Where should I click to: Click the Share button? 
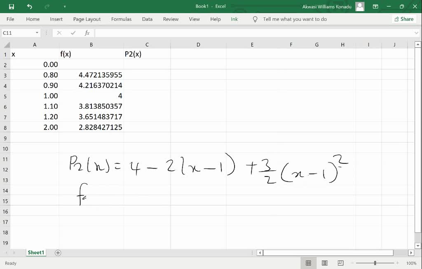404,19
